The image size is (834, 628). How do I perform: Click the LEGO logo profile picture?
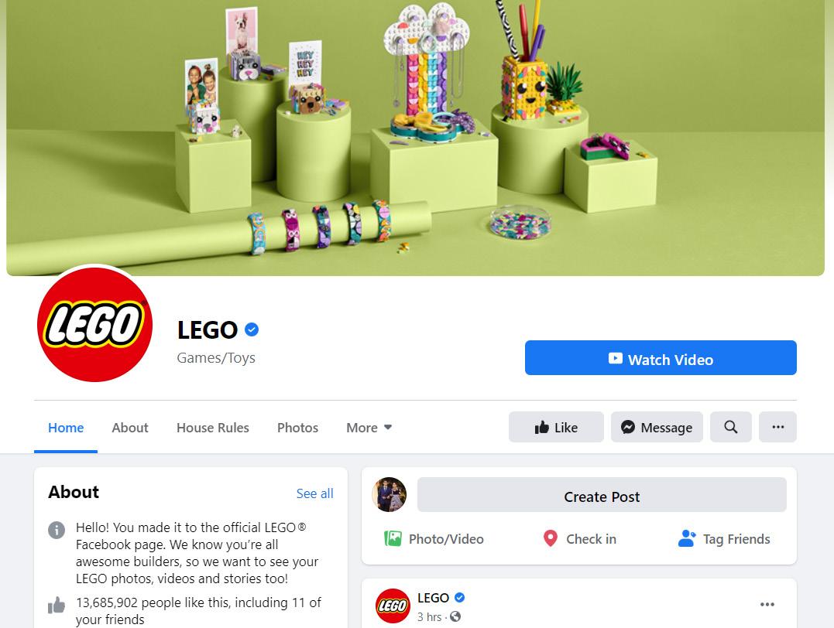tap(94, 324)
